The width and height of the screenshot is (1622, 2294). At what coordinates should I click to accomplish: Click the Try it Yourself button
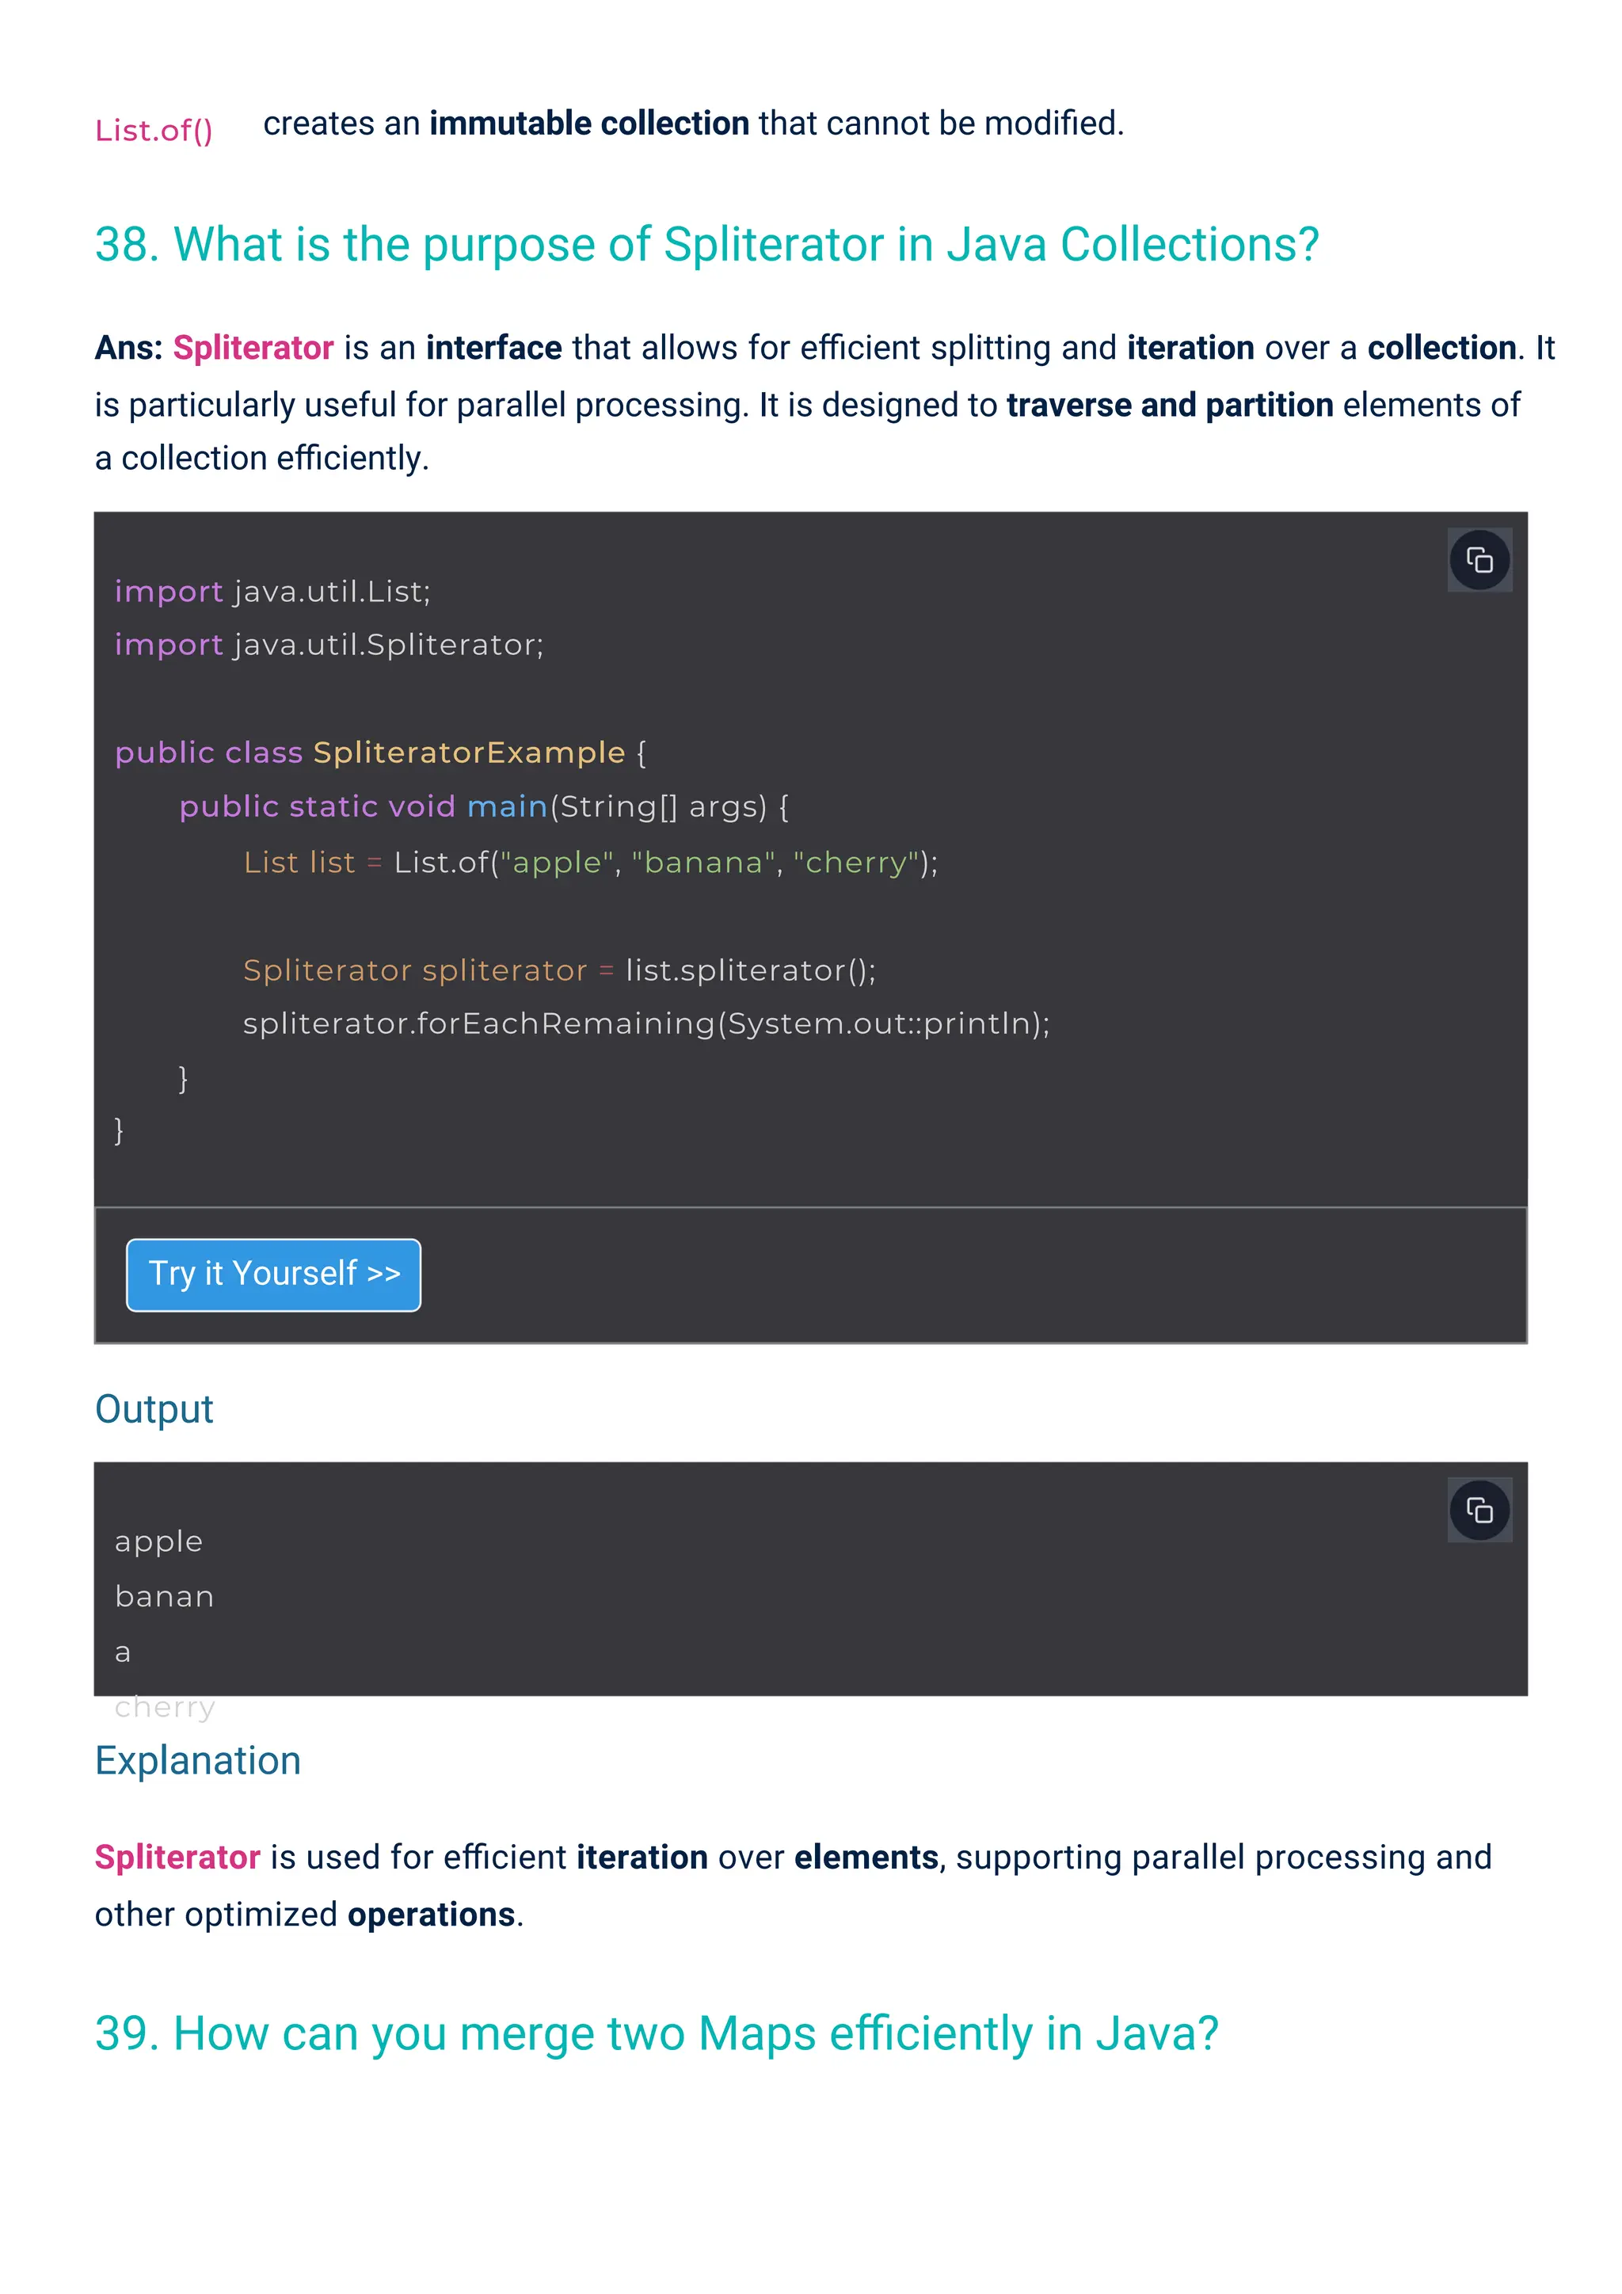pyautogui.click(x=274, y=1274)
